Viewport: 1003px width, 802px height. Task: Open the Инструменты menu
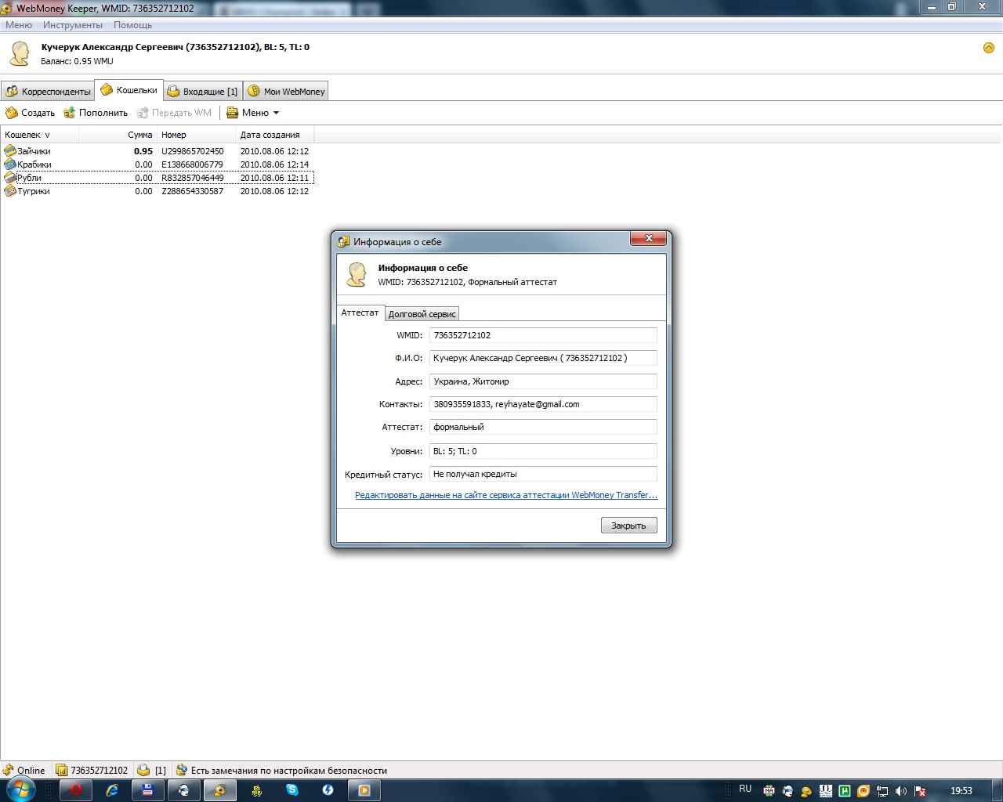pos(73,25)
